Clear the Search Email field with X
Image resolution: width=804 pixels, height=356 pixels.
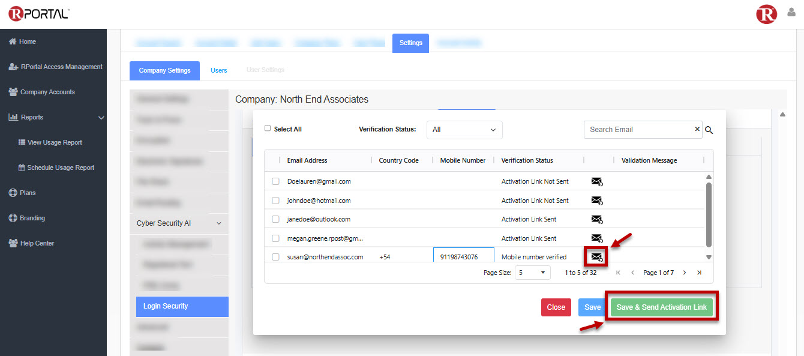coord(697,129)
